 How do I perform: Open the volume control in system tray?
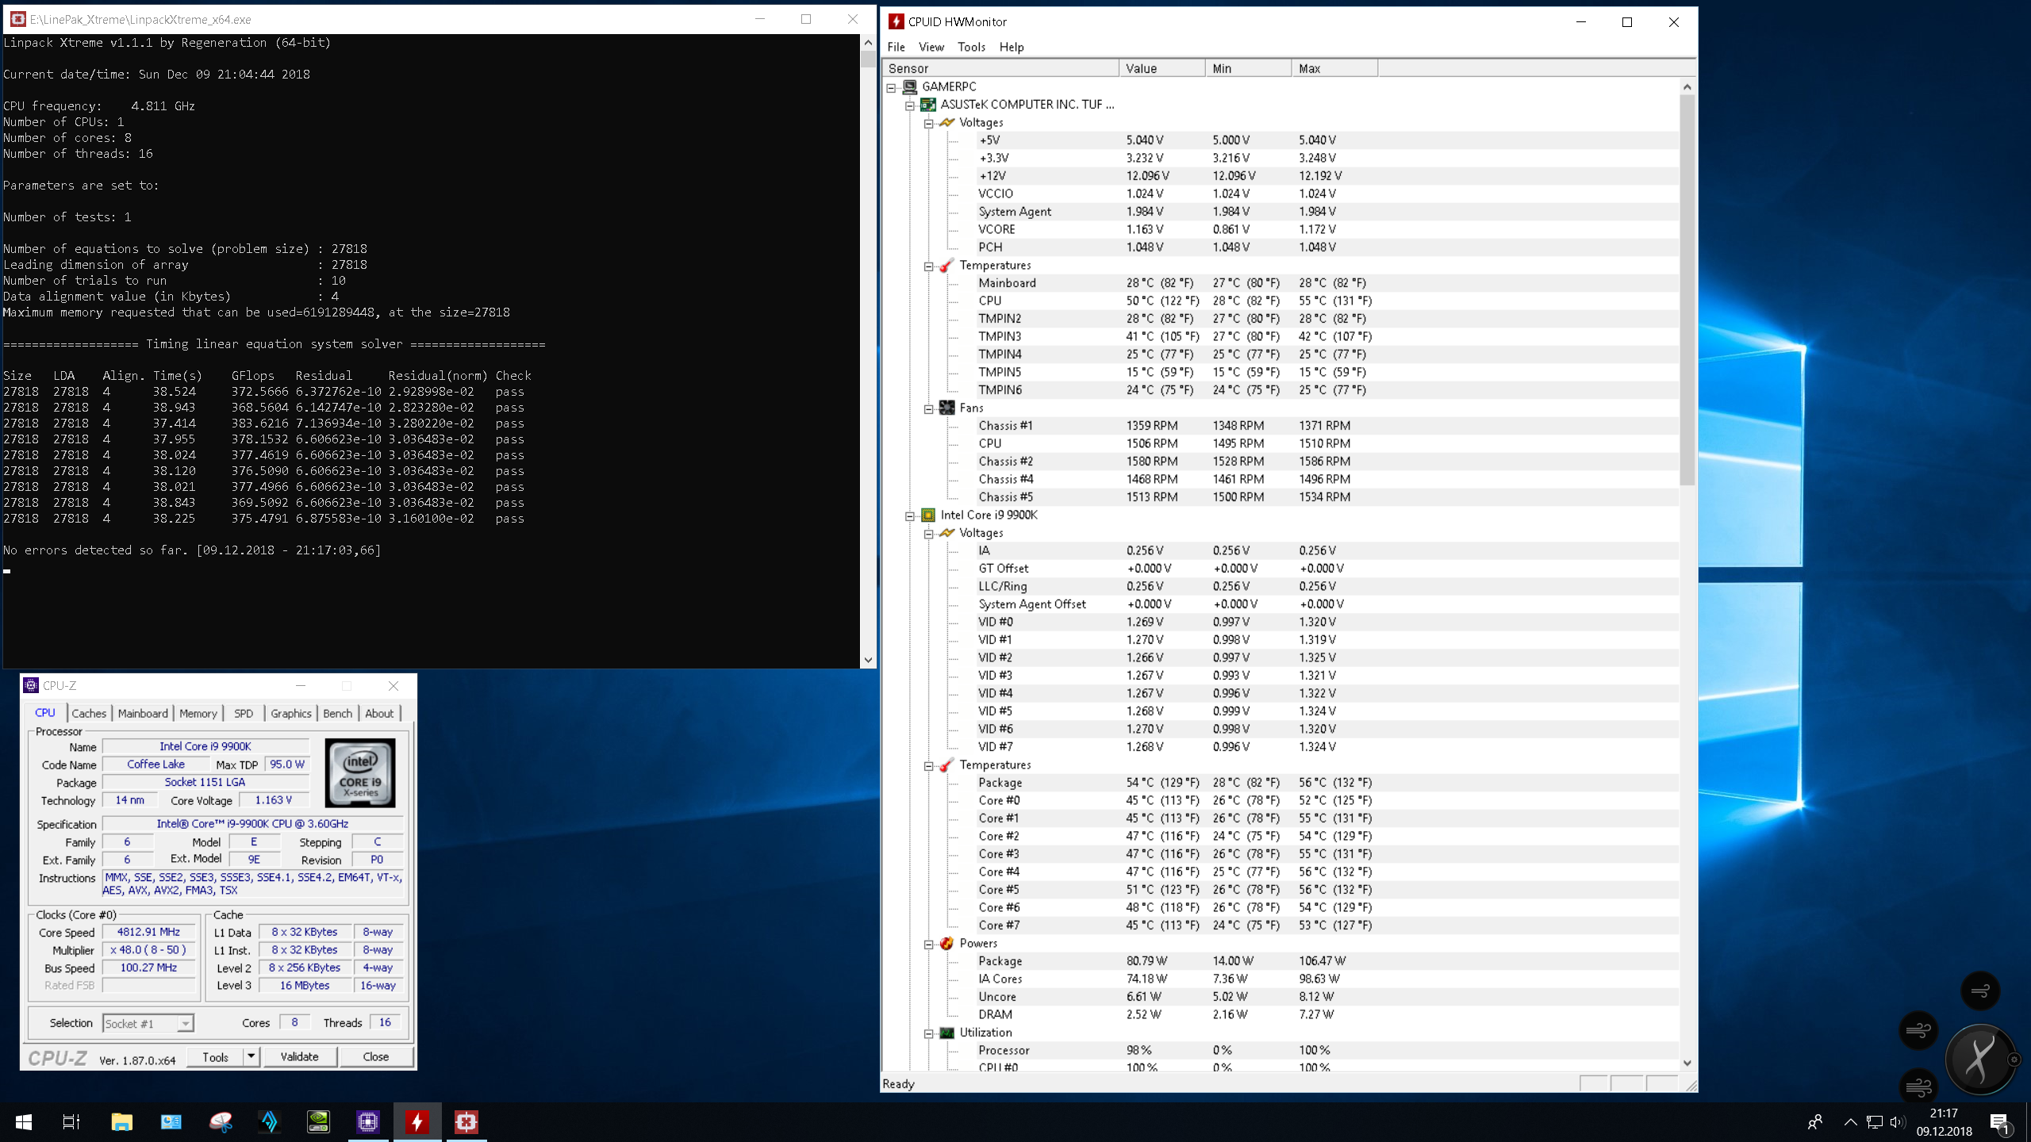point(1898,1122)
